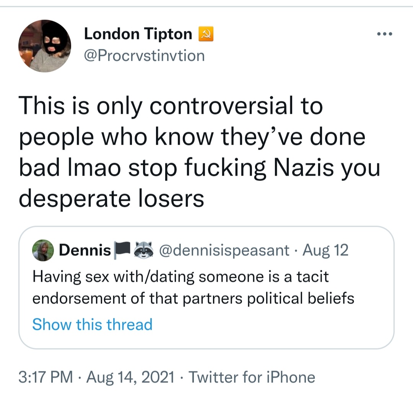
Task: Open the 3:17 PM timestamp
Action: [46, 377]
